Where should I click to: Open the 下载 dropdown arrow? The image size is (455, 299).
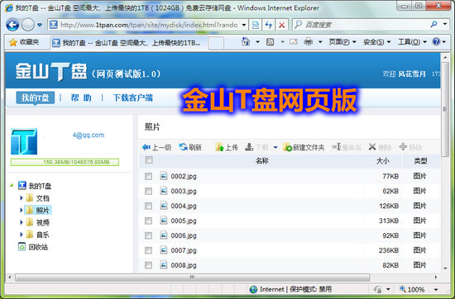[275, 148]
